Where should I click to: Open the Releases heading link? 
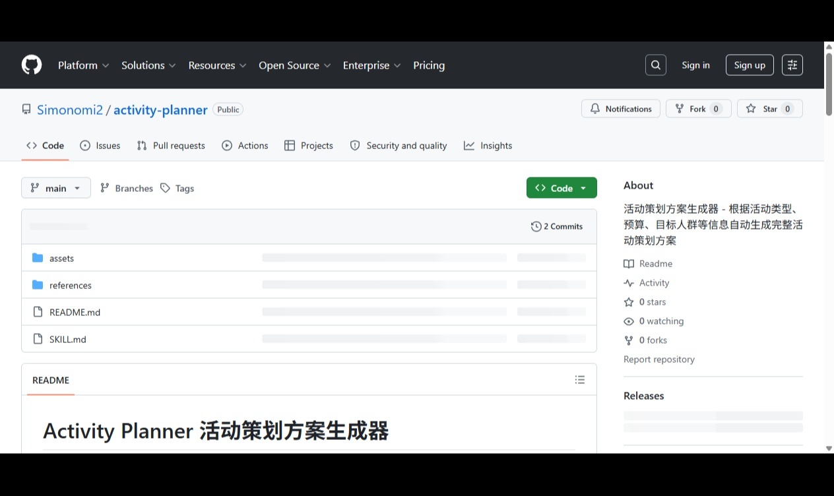pyautogui.click(x=644, y=396)
